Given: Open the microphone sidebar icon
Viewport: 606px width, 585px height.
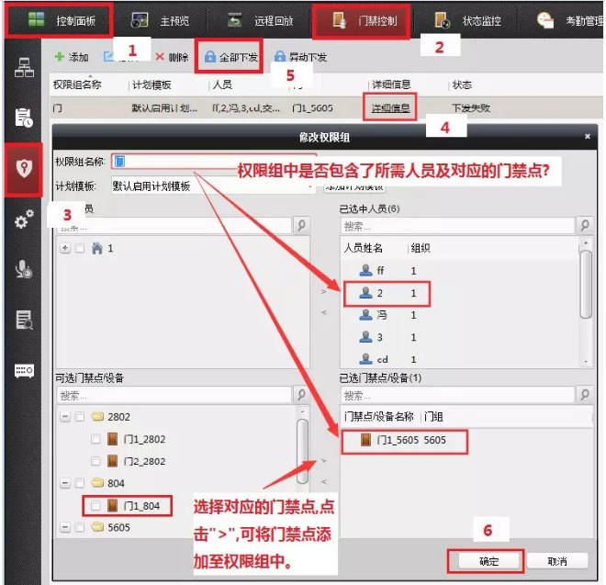Looking at the screenshot, I should click(x=24, y=269).
